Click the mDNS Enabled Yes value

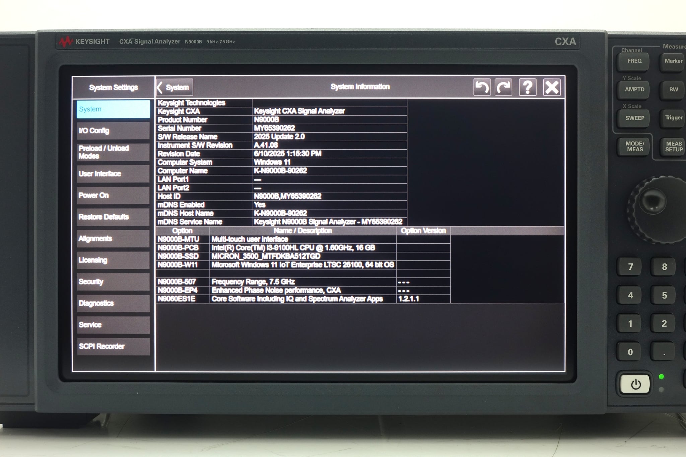pos(260,205)
